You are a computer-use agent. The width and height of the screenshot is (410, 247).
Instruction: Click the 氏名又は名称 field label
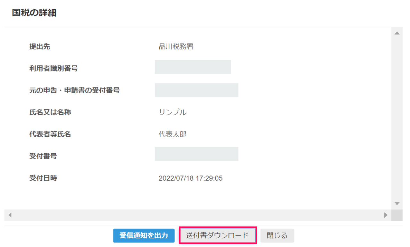coord(50,112)
